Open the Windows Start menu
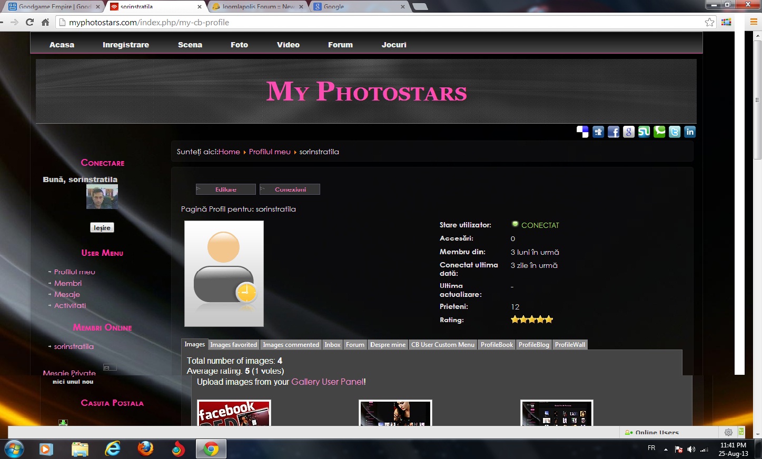Image resolution: width=762 pixels, height=459 pixels. [x=14, y=449]
